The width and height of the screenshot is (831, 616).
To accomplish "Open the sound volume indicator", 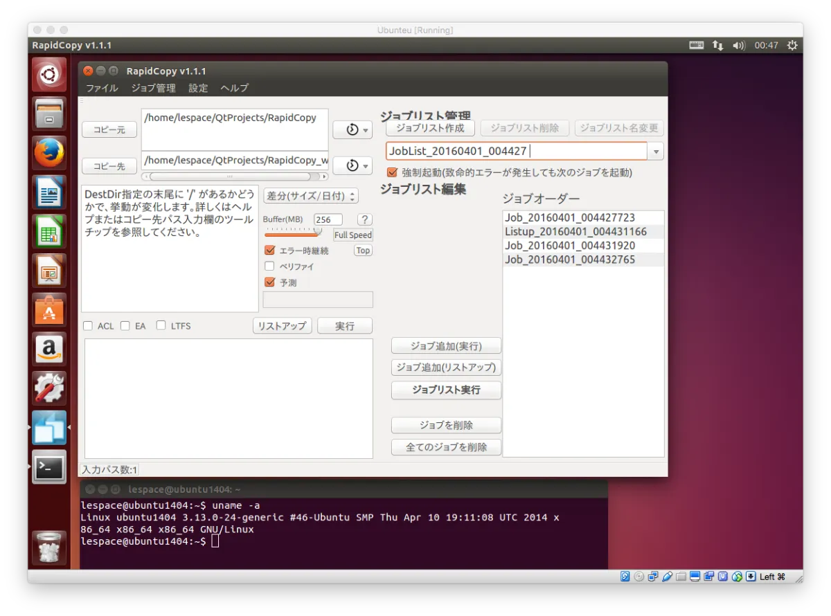I will 739,45.
